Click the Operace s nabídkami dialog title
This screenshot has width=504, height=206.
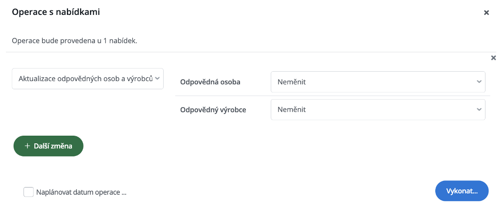(56, 12)
